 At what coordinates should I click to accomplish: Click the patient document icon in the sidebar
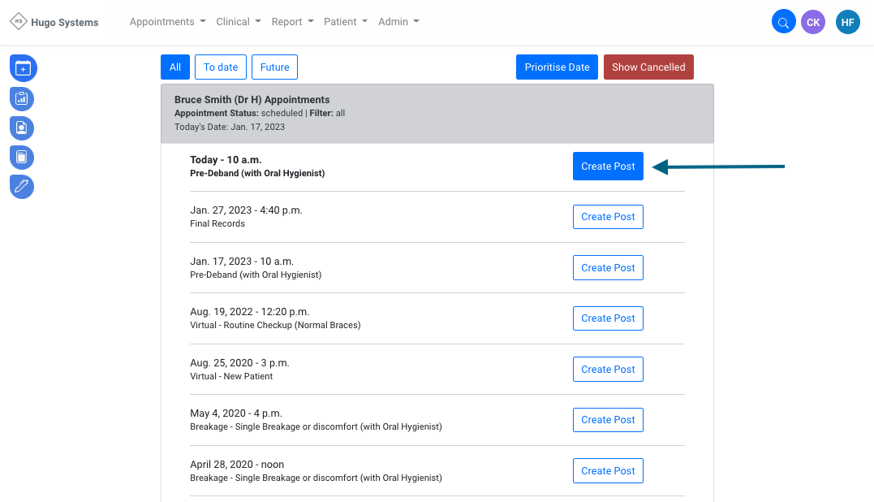coord(23,128)
